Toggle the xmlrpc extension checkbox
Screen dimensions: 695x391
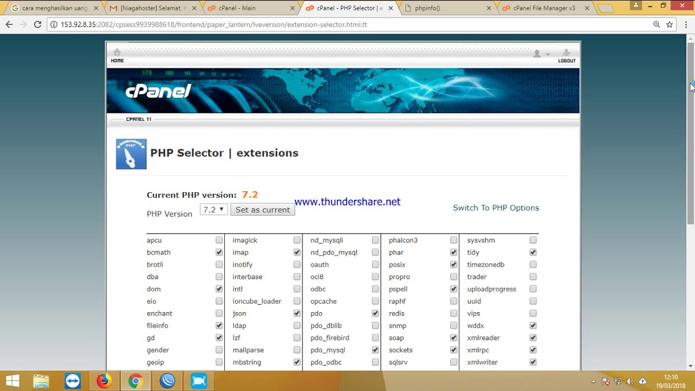tap(533, 350)
